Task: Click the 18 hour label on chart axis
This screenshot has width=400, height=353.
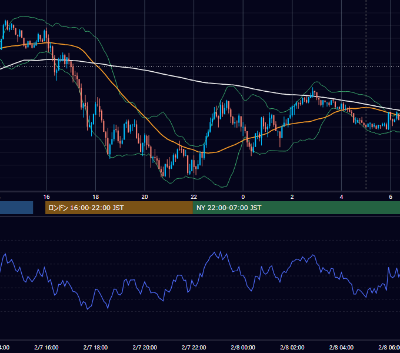Action: pyautogui.click(x=96, y=197)
